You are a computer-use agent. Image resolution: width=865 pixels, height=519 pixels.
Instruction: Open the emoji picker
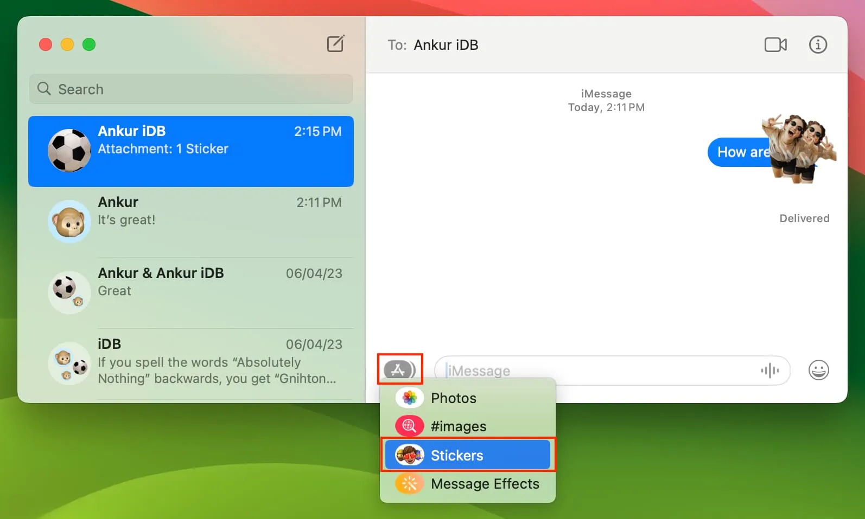pos(818,370)
